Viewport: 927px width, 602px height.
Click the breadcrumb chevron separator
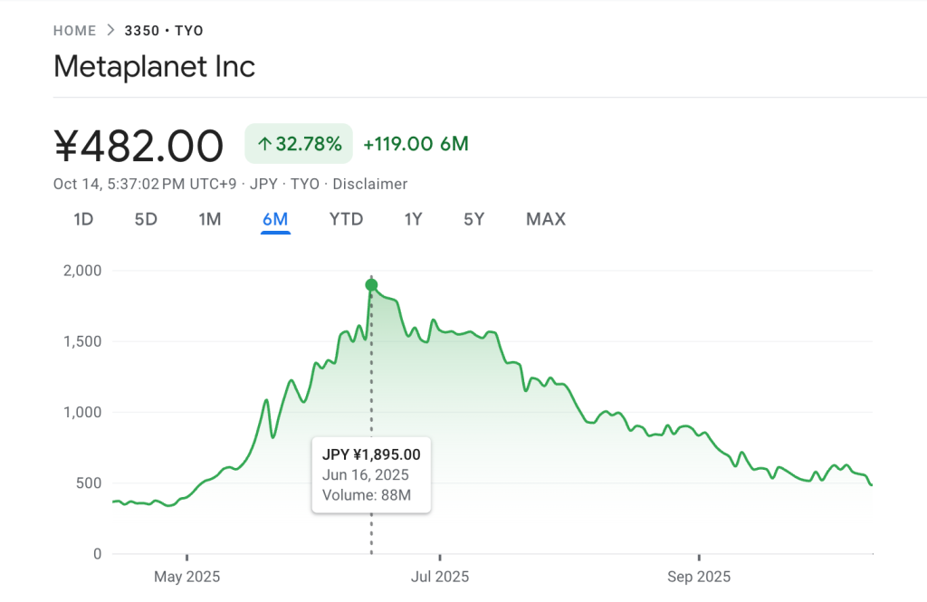pyautogui.click(x=110, y=31)
